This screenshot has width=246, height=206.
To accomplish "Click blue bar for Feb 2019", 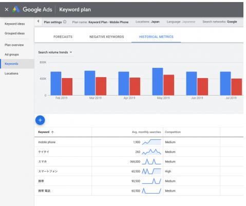I will [x=56, y=83].
